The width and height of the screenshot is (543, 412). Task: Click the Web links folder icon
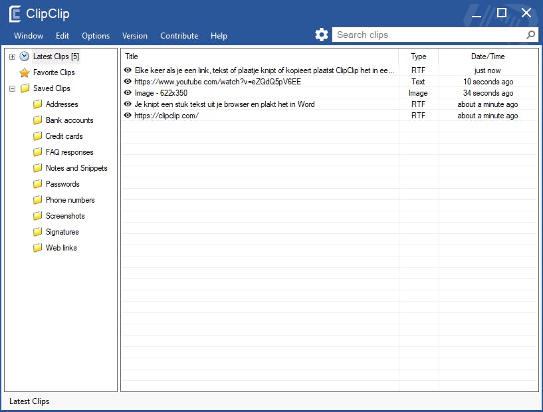(x=37, y=248)
